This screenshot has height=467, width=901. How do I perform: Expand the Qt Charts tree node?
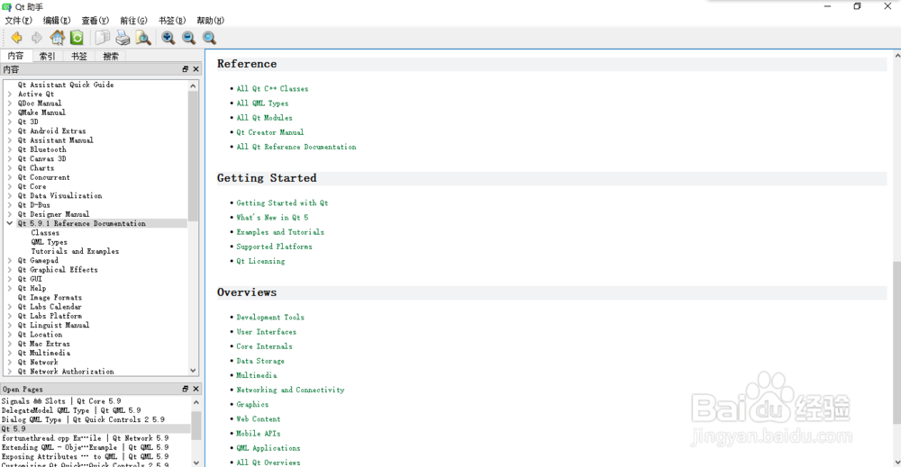point(10,168)
